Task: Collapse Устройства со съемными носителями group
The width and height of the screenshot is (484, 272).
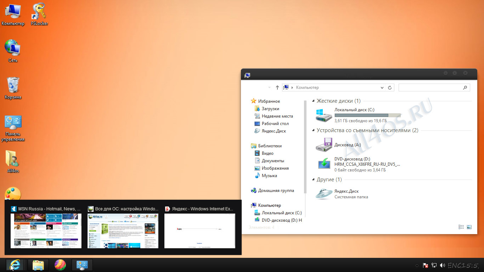Action: tap(314, 131)
